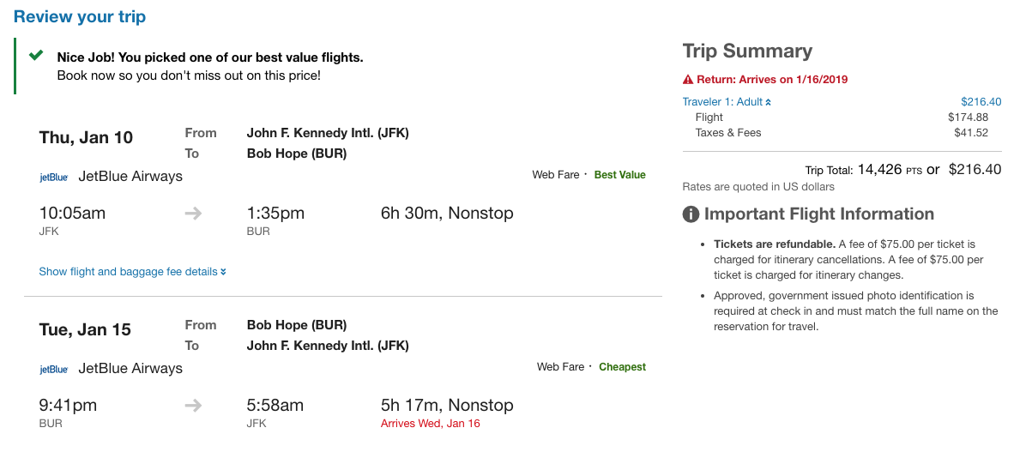Click the JetBlue logo for the Jan 10 flight

54,178
